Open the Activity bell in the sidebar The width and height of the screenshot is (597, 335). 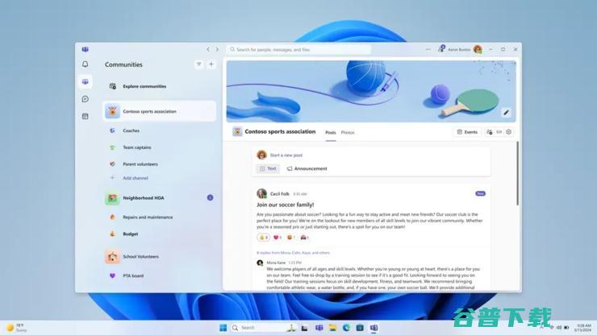pos(86,64)
